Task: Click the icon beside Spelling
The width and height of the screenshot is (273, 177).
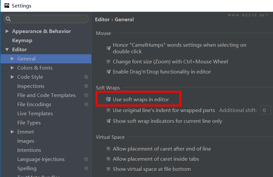Action: tap(86, 169)
